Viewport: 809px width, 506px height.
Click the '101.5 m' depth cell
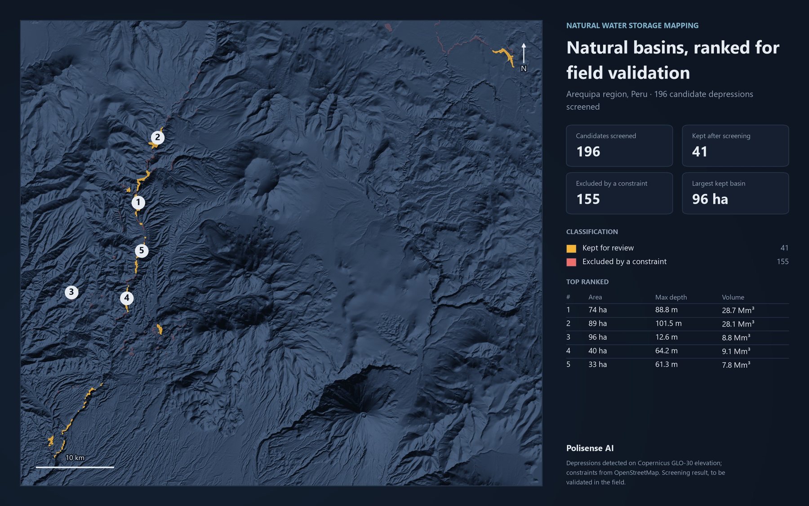(668, 323)
